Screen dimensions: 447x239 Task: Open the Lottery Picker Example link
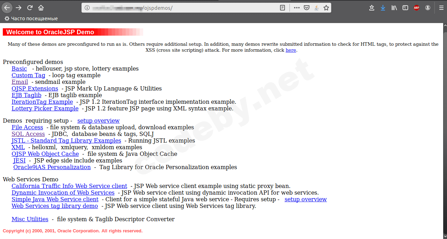pyautogui.click(x=45, y=109)
